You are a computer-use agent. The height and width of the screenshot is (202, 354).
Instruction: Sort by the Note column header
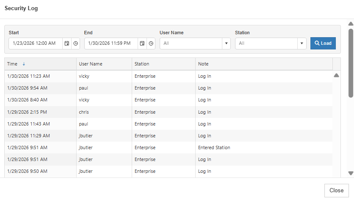point(264,64)
